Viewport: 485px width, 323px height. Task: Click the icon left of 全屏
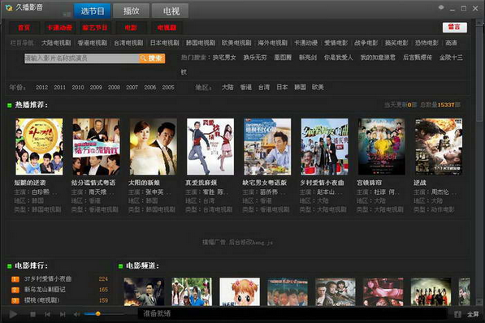pyautogui.click(x=457, y=314)
